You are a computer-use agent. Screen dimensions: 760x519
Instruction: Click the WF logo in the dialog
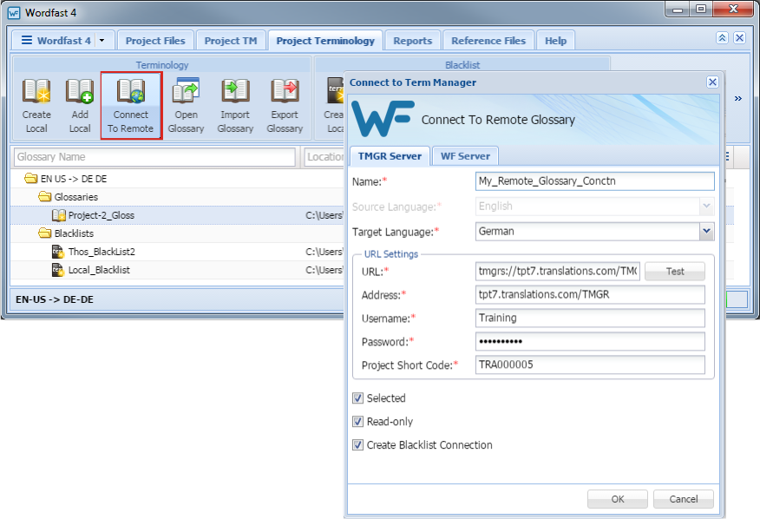[x=383, y=118]
